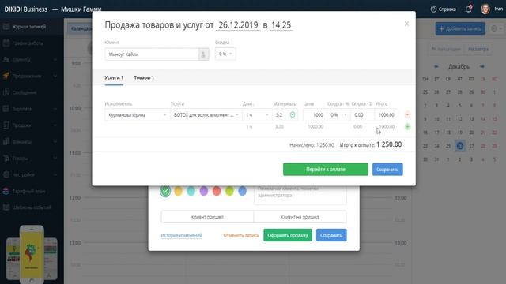Select the teal color swatch
Image resolution: width=506 pixels, height=284 pixels.
[191, 191]
